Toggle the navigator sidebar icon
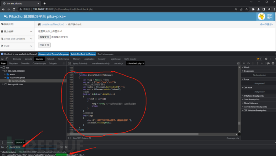276x156 pixels. tap(69, 63)
